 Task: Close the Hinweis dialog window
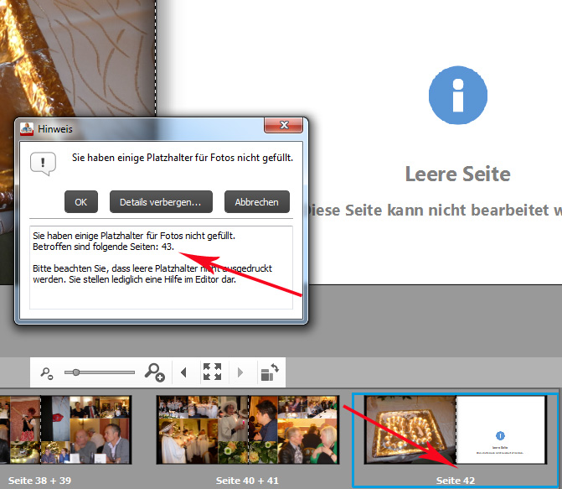(x=283, y=125)
